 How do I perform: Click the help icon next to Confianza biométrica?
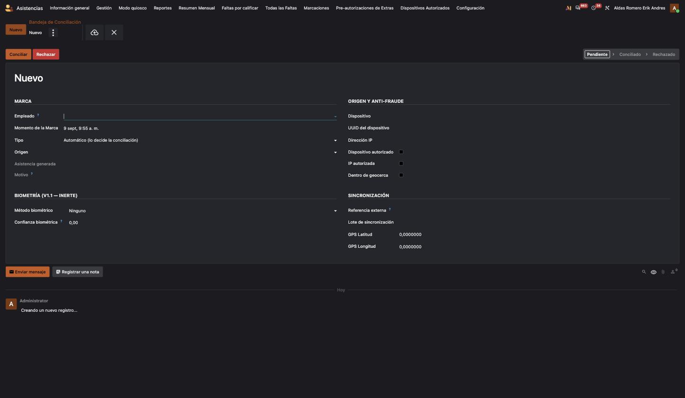(x=61, y=221)
